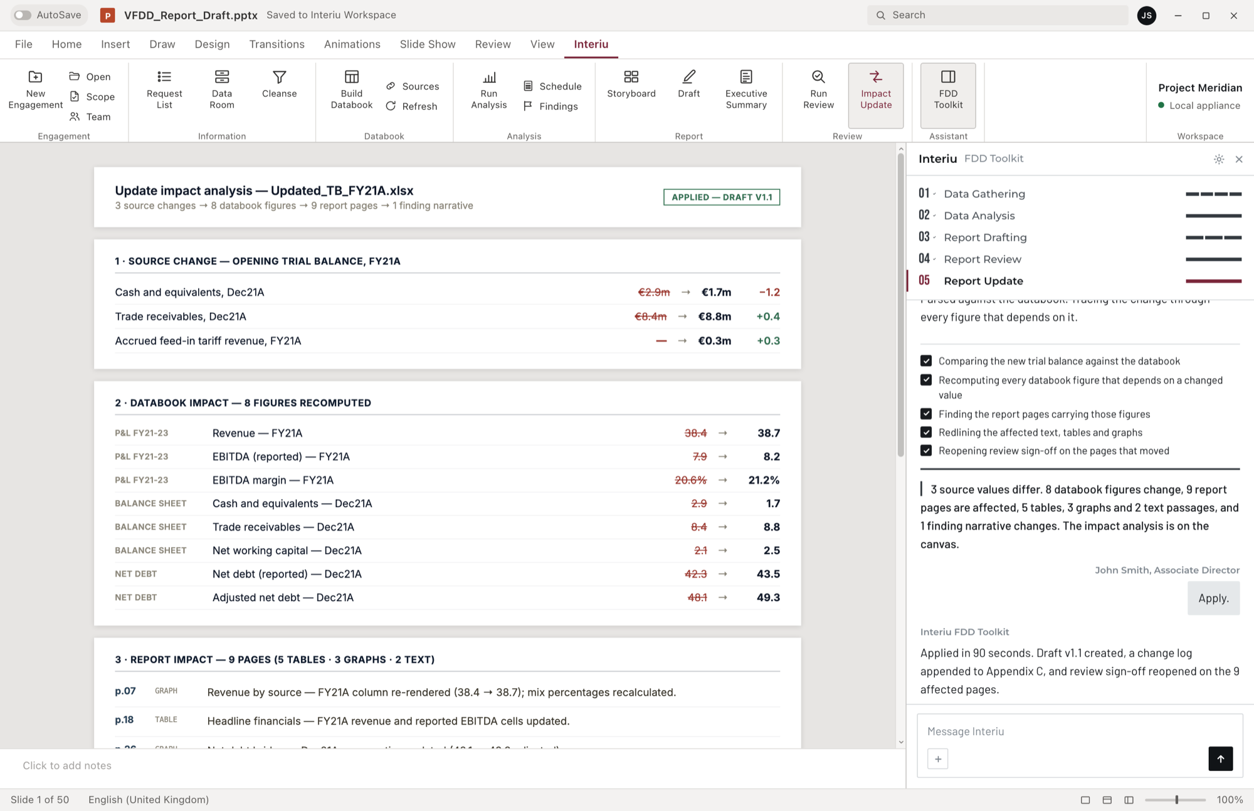Refresh the databook

coord(411,107)
